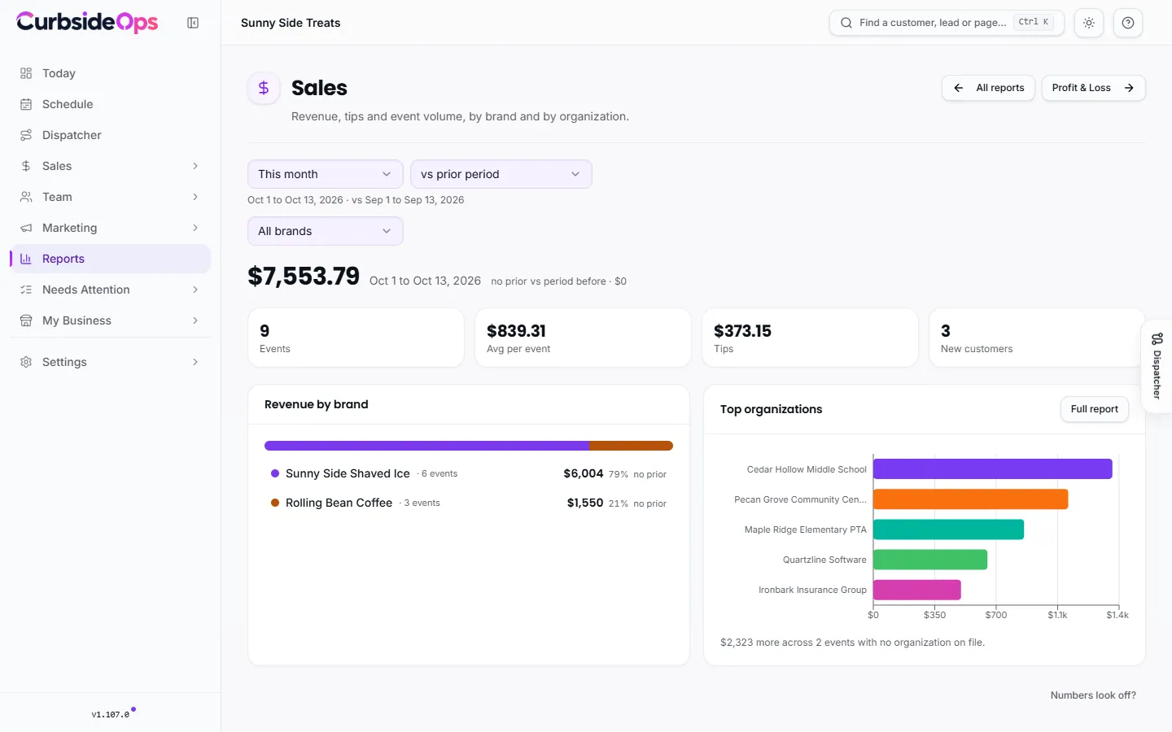This screenshot has height=732, width=1172.
Task: Click the Settings gear icon
Action: tap(26, 362)
